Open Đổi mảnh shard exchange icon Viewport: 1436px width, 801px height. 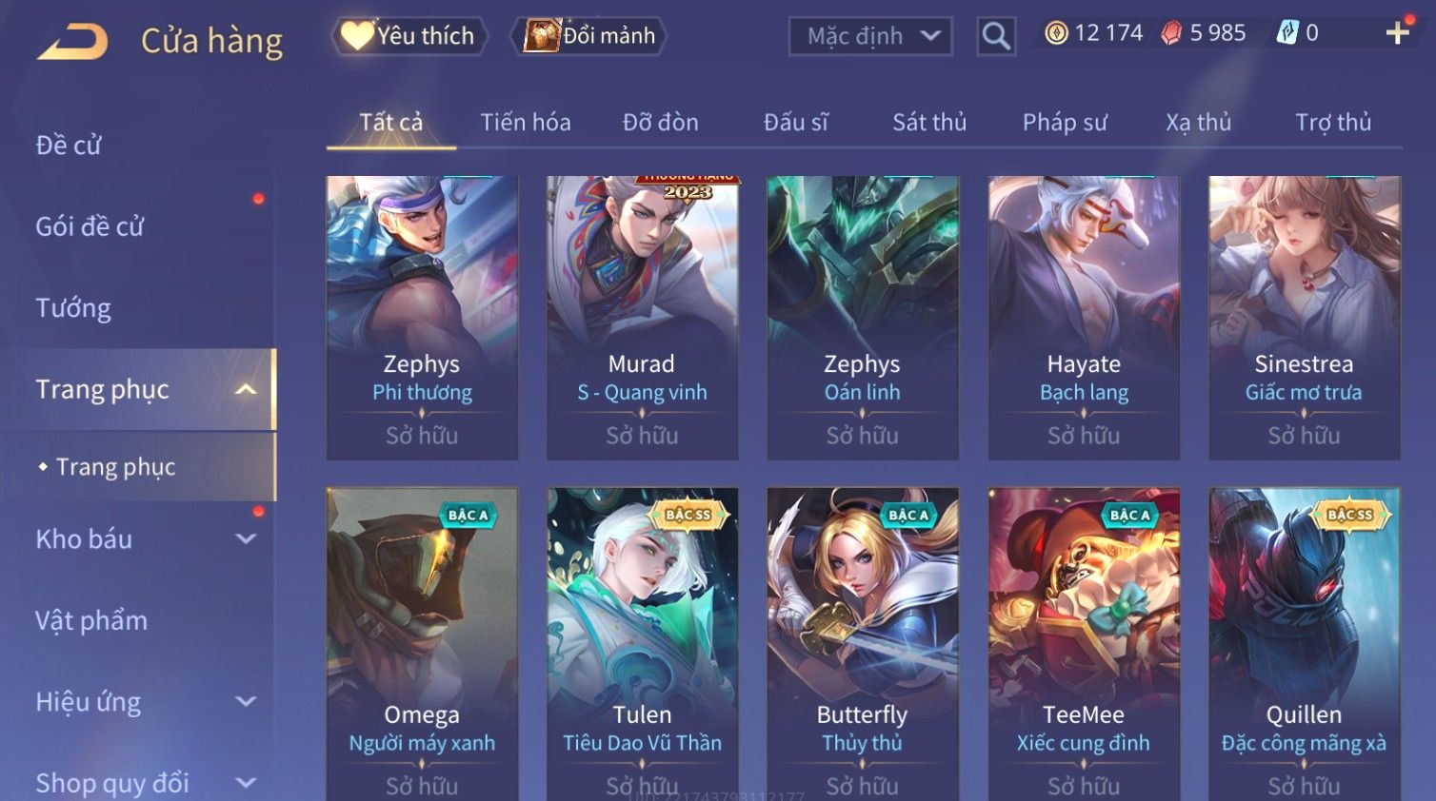tap(588, 36)
